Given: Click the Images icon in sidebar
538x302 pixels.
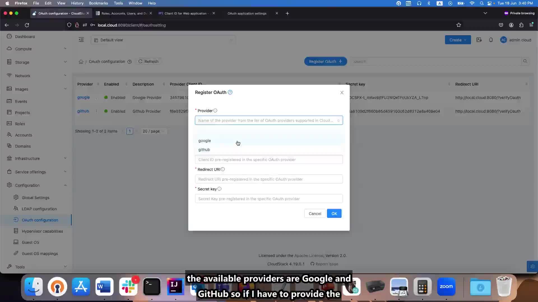Looking at the screenshot, I should pyautogui.click(x=9, y=89).
